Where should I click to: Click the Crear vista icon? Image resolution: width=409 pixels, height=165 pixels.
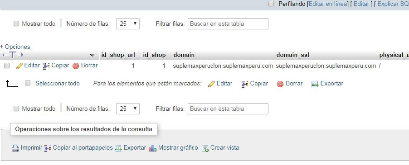pyautogui.click(x=205, y=148)
